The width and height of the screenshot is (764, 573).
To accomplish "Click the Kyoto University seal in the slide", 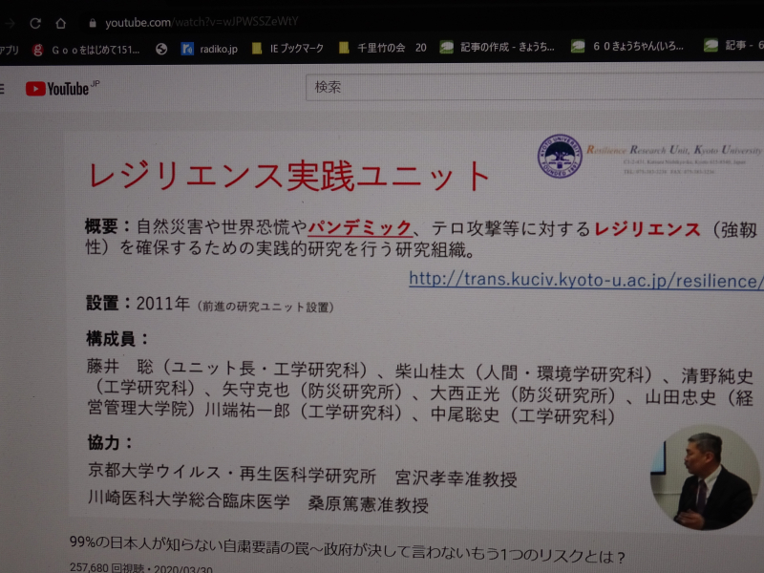I will [560, 156].
